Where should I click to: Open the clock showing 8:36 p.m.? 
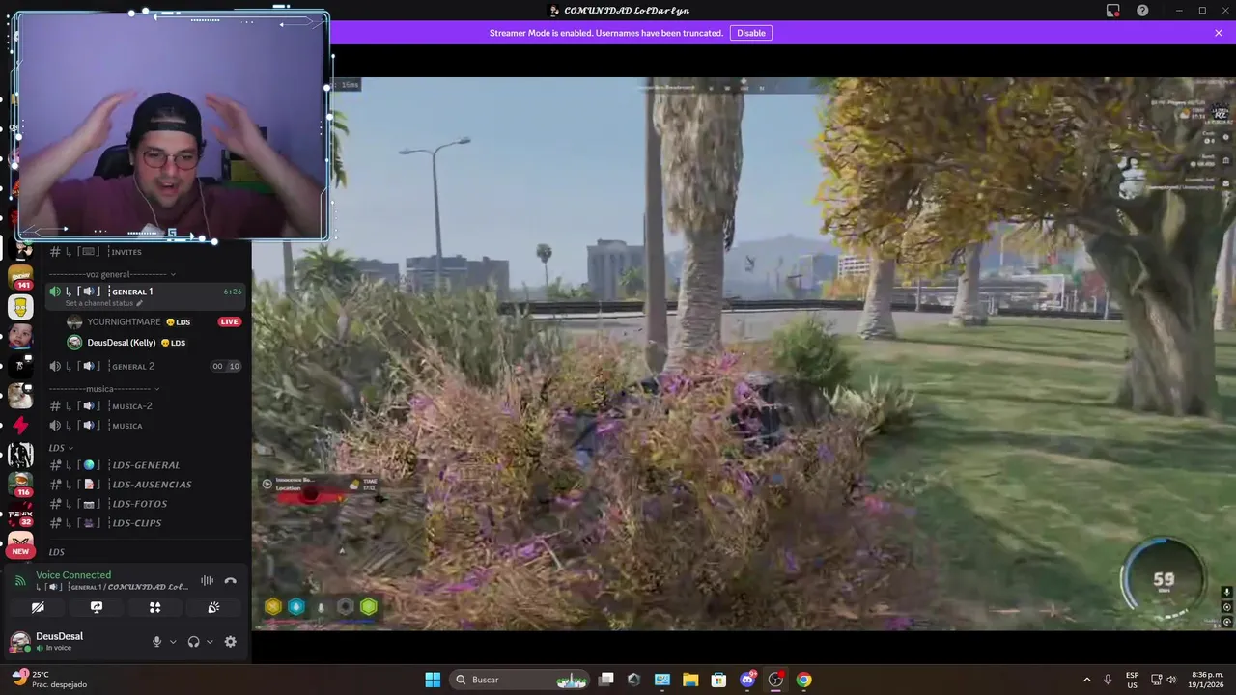tap(1205, 680)
